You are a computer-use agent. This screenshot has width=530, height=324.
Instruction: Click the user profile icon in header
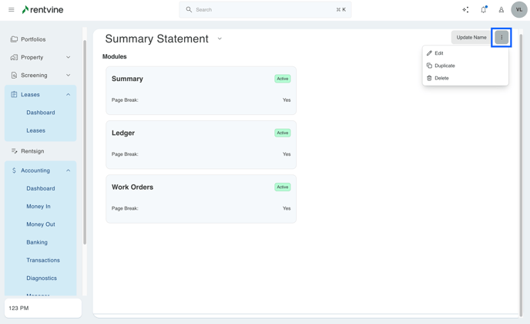(x=501, y=10)
